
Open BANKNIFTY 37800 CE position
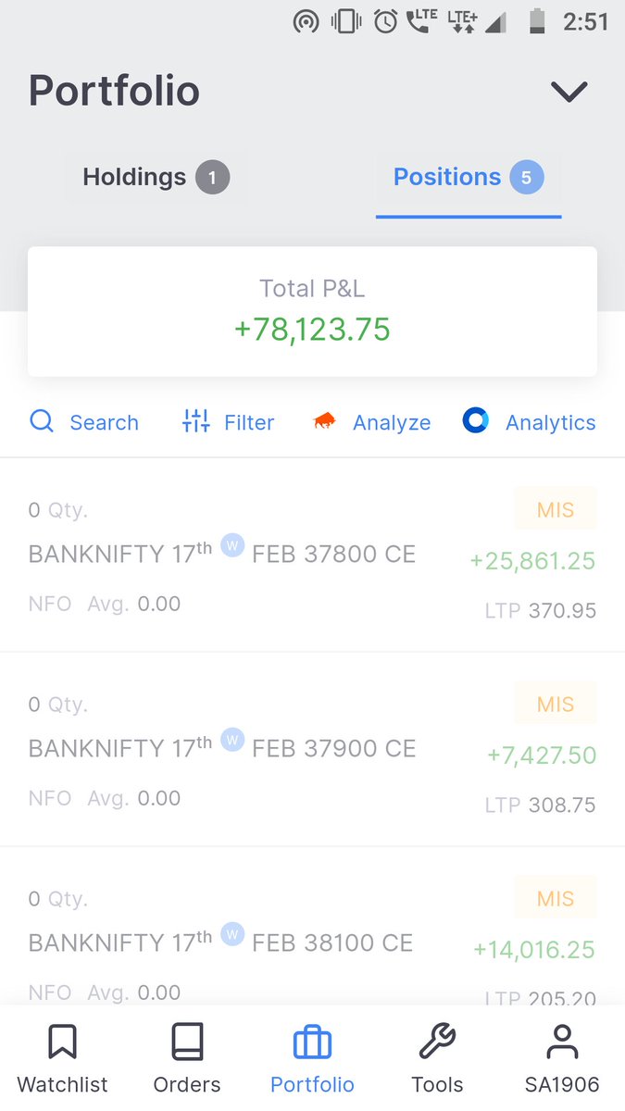click(x=312, y=555)
